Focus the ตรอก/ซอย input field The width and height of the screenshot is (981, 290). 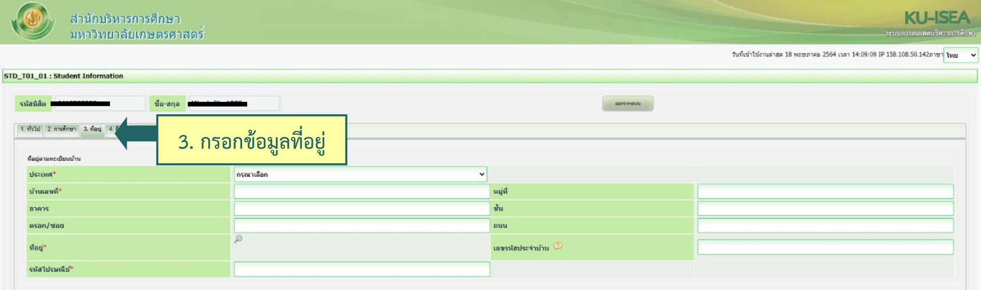[x=362, y=226]
